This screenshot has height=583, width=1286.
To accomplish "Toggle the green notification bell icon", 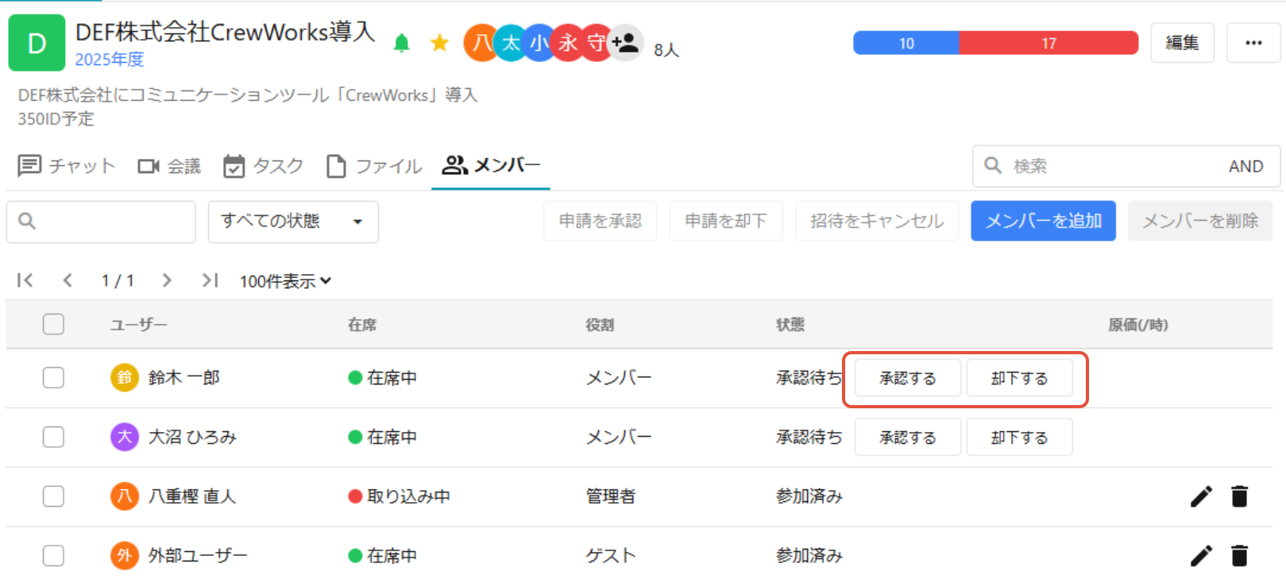I will (402, 43).
